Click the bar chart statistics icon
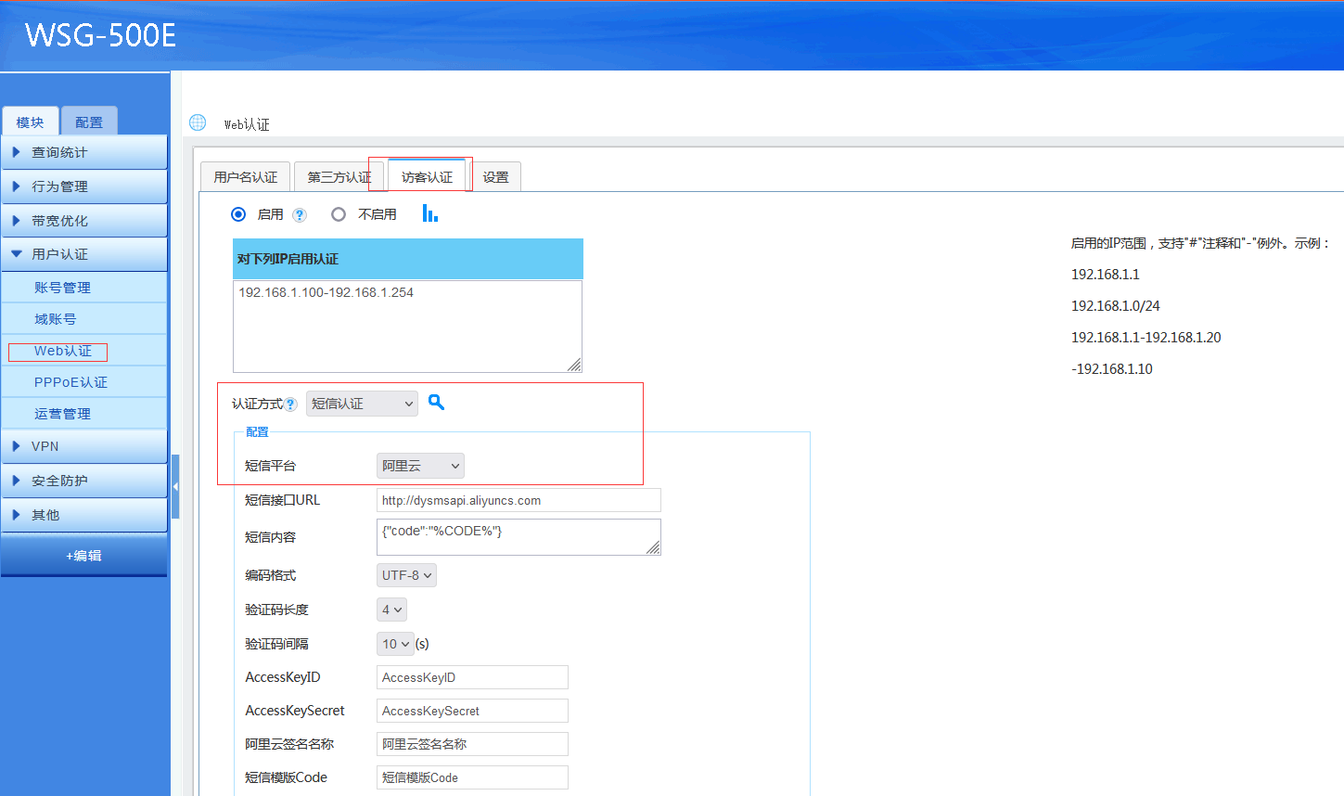The height and width of the screenshot is (796, 1344). point(429,213)
